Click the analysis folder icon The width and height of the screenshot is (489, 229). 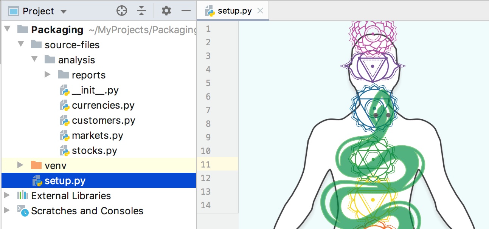(50, 59)
